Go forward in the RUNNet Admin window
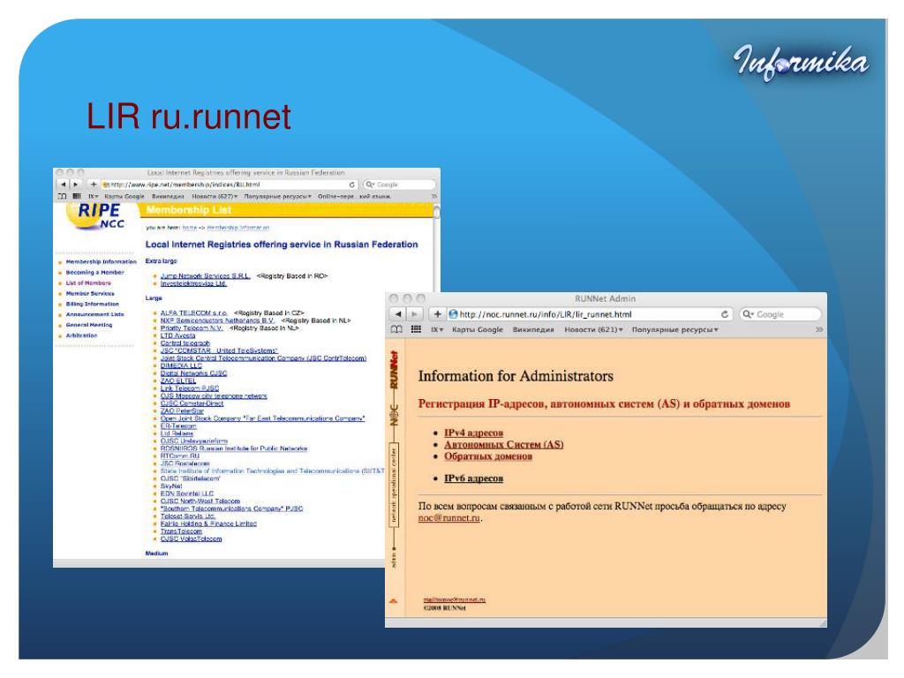Image resolution: width=904 pixels, height=678 pixels. (x=414, y=314)
